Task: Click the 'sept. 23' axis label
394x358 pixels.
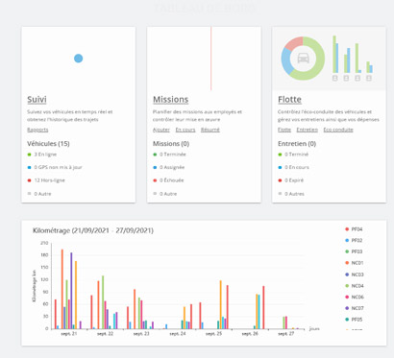Action: pyautogui.click(x=141, y=334)
